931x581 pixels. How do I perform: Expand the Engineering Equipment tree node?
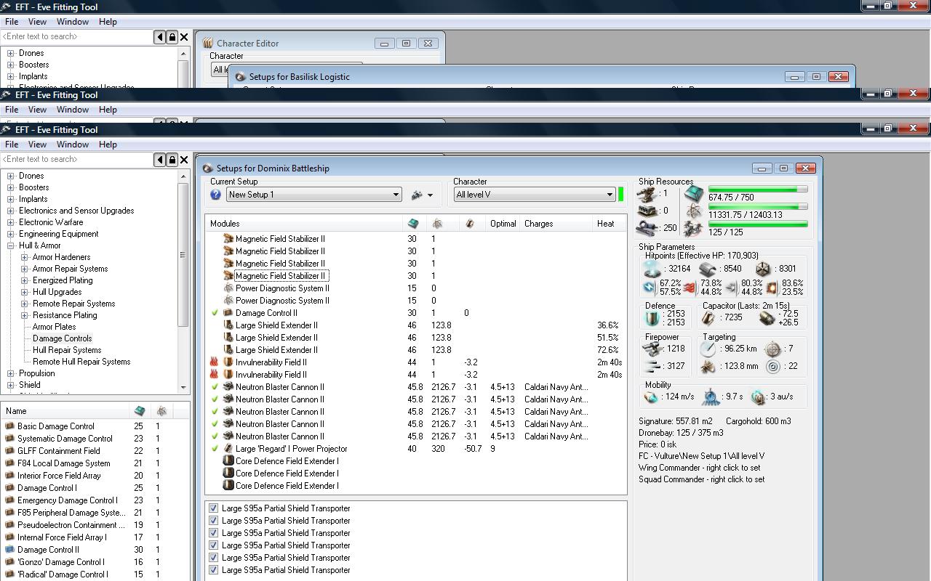click(x=11, y=234)
